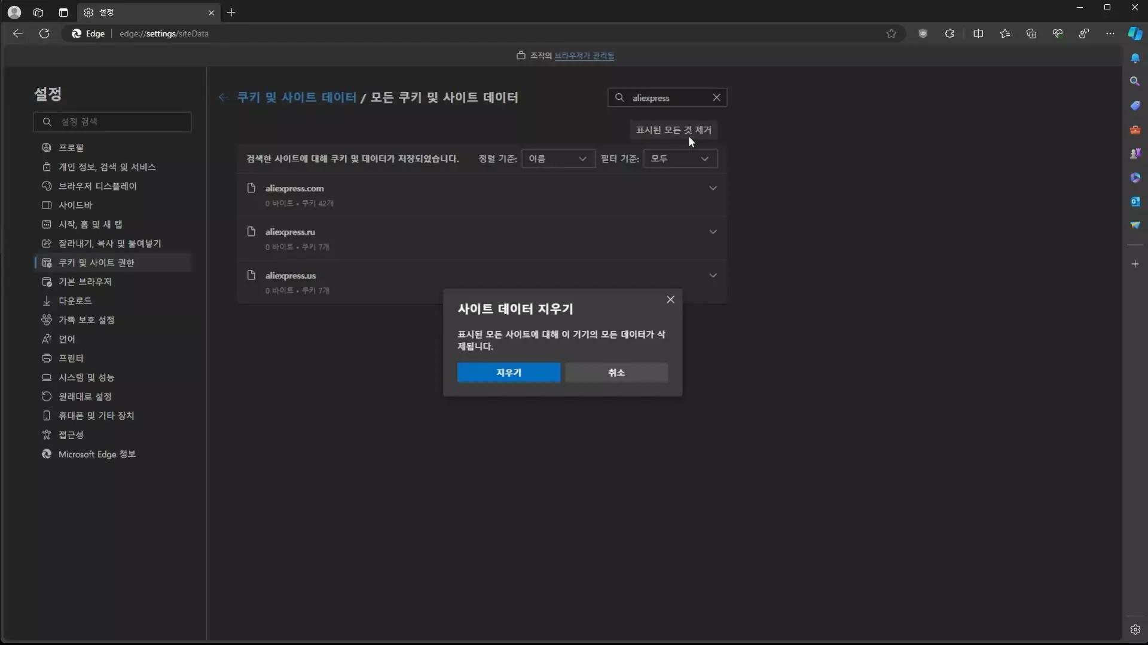The image size is (1148, 645).
Task: Add current page to favorites
Action: click(891, 33)
